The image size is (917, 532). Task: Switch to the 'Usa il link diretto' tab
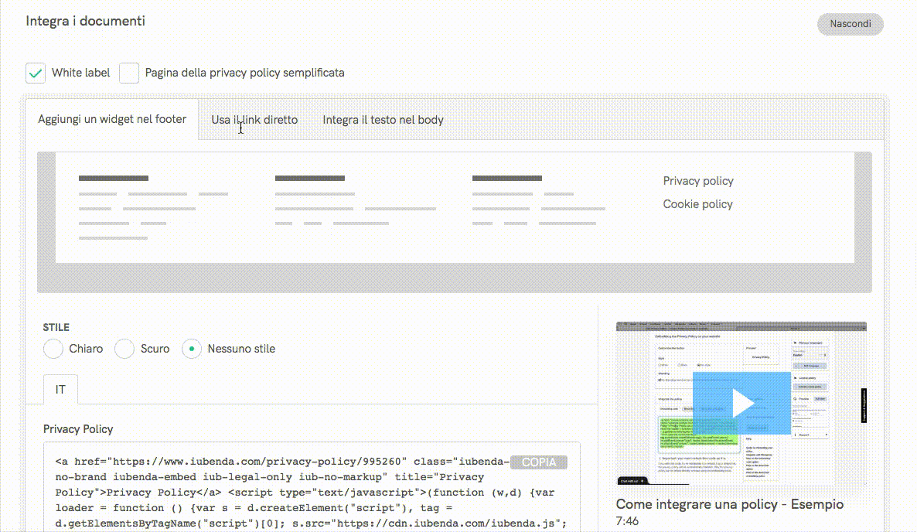click(x=254, y=120)
